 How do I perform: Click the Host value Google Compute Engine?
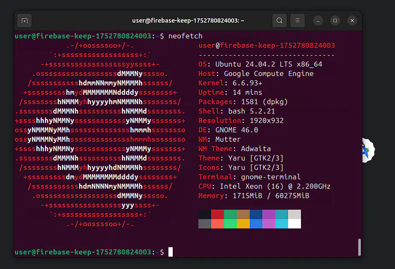tap(269, 73)
